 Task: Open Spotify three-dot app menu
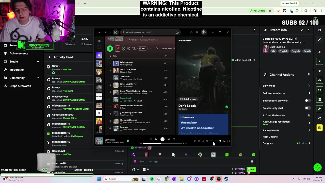pos(99,32)
